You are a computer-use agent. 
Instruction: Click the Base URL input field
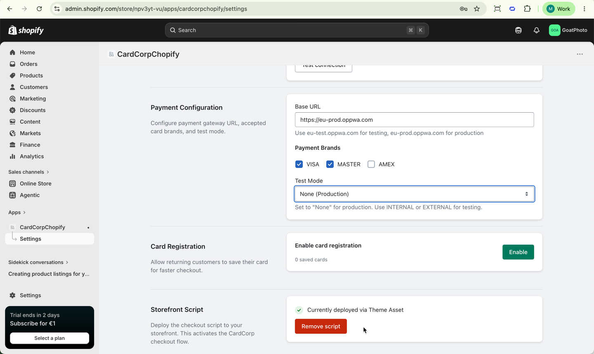[415, 120]
